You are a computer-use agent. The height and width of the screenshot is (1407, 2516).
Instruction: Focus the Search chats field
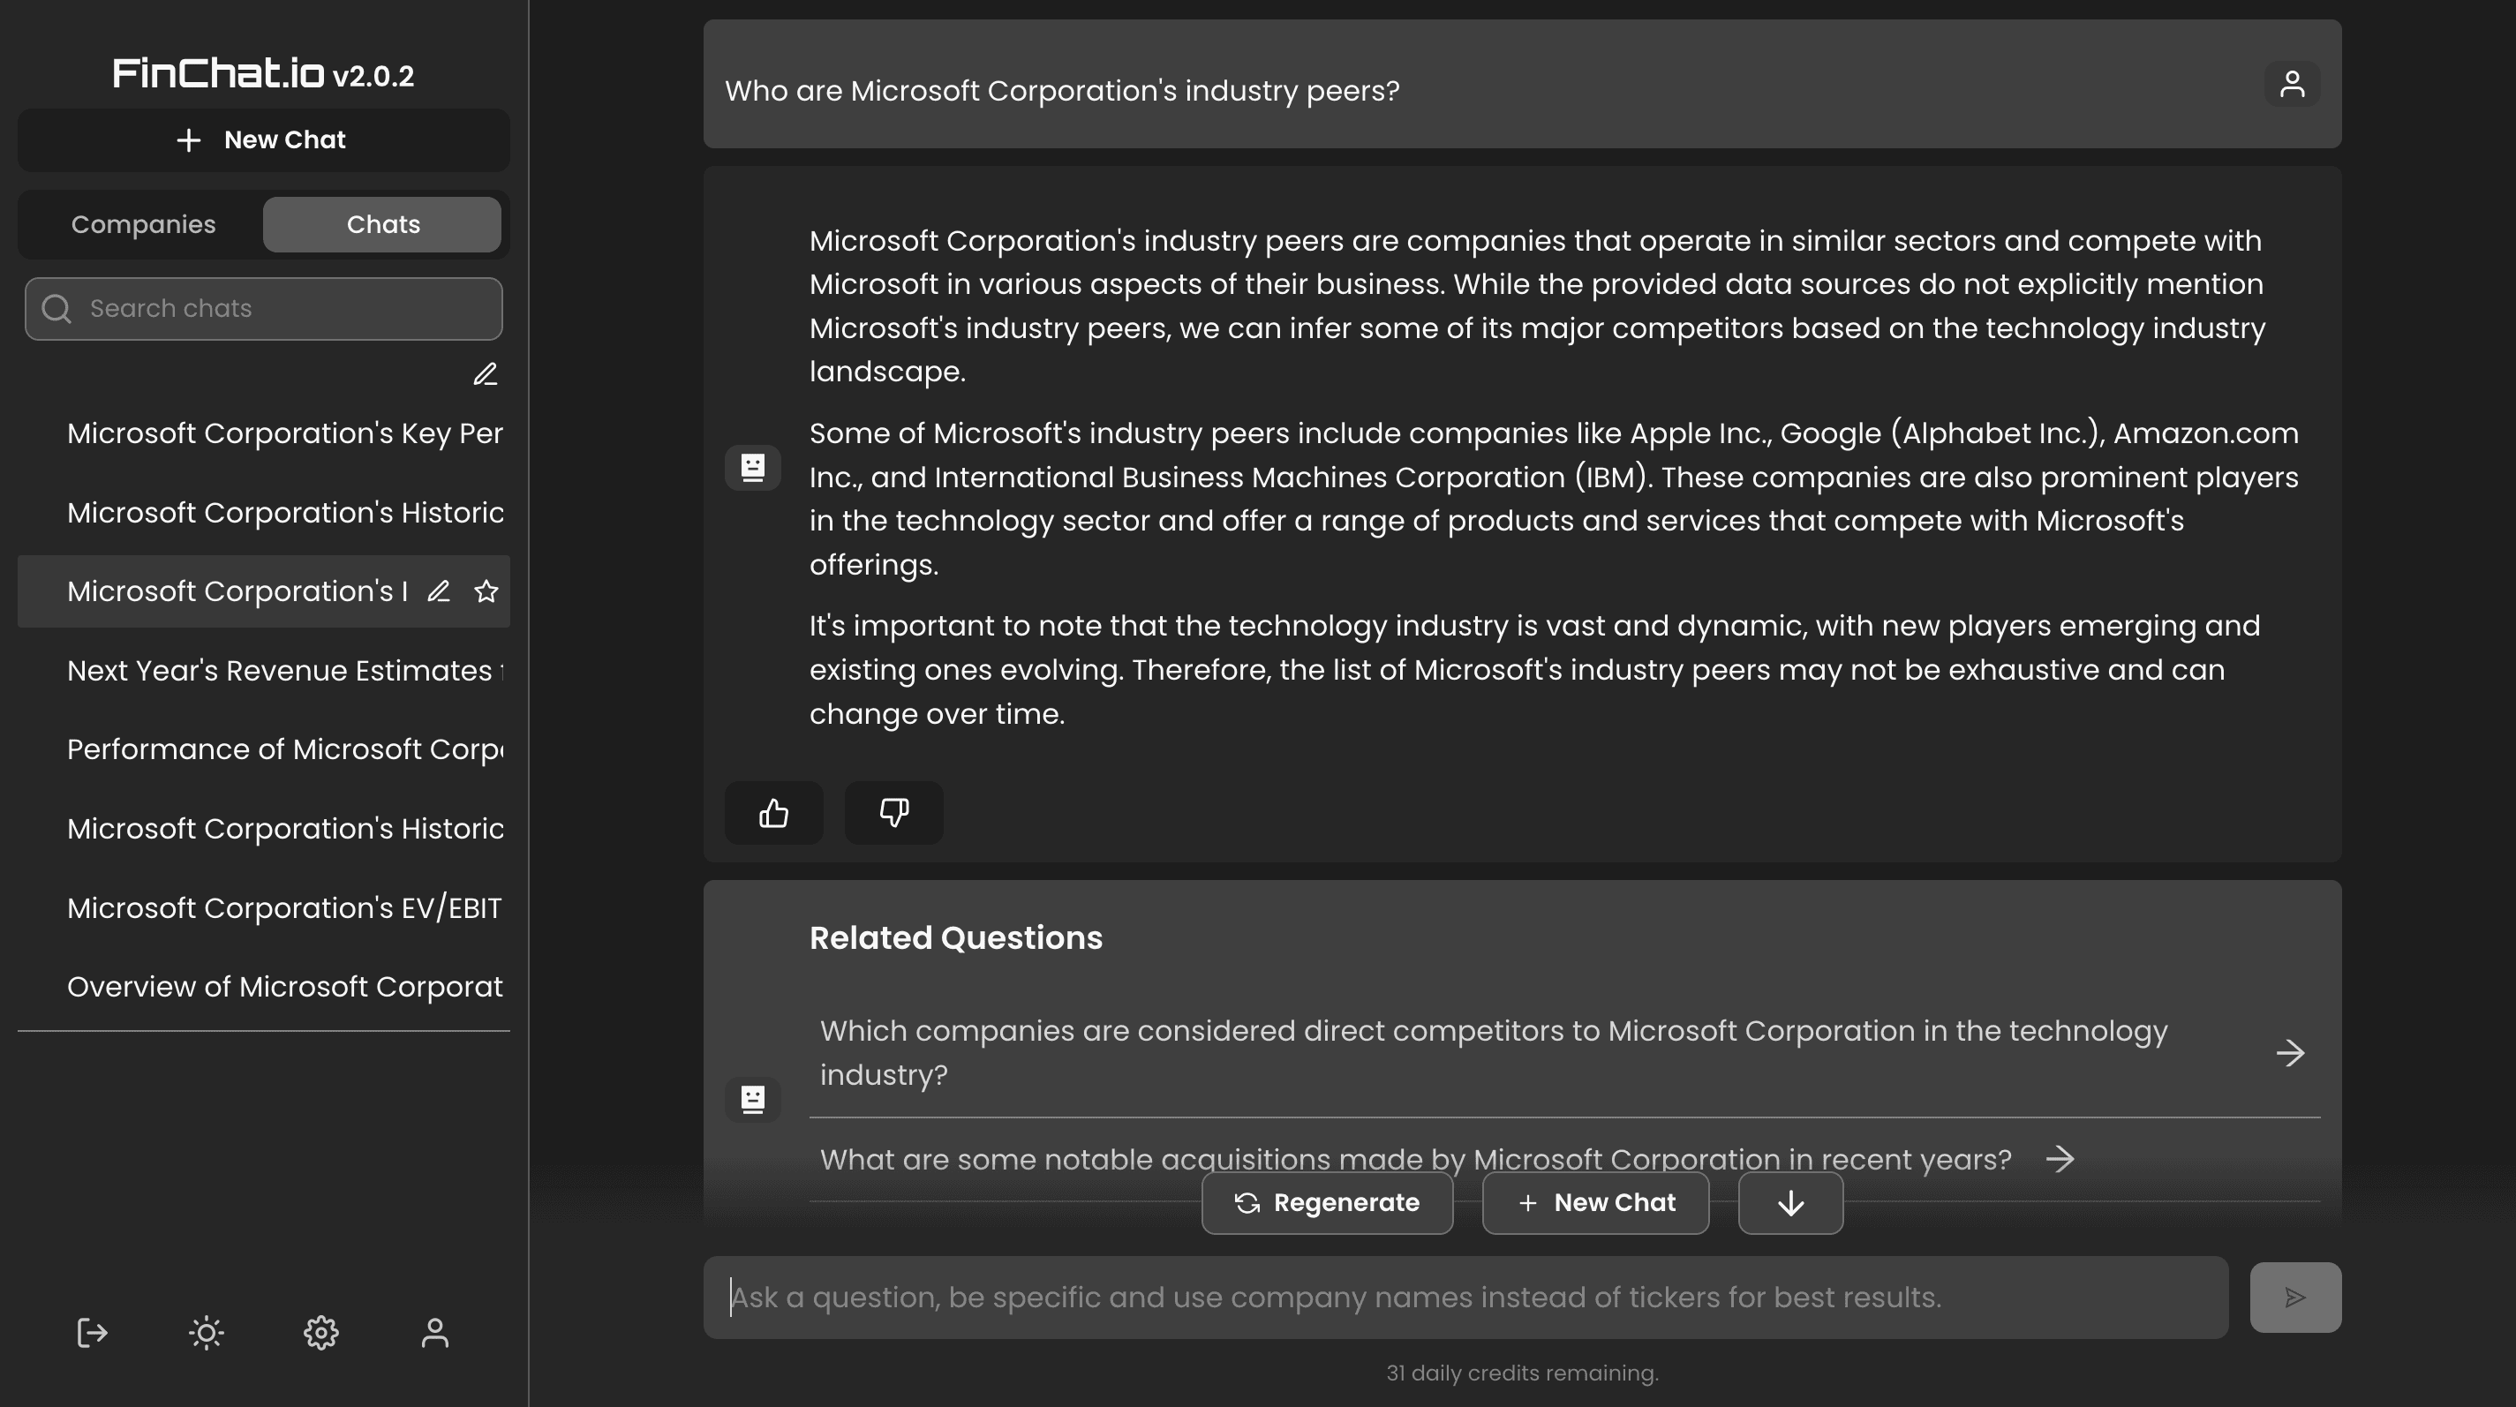(x=264, y=309)
